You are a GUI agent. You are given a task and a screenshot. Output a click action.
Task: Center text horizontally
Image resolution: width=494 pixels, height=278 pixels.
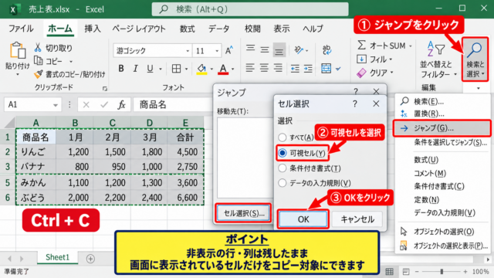[x=265, y=68]
